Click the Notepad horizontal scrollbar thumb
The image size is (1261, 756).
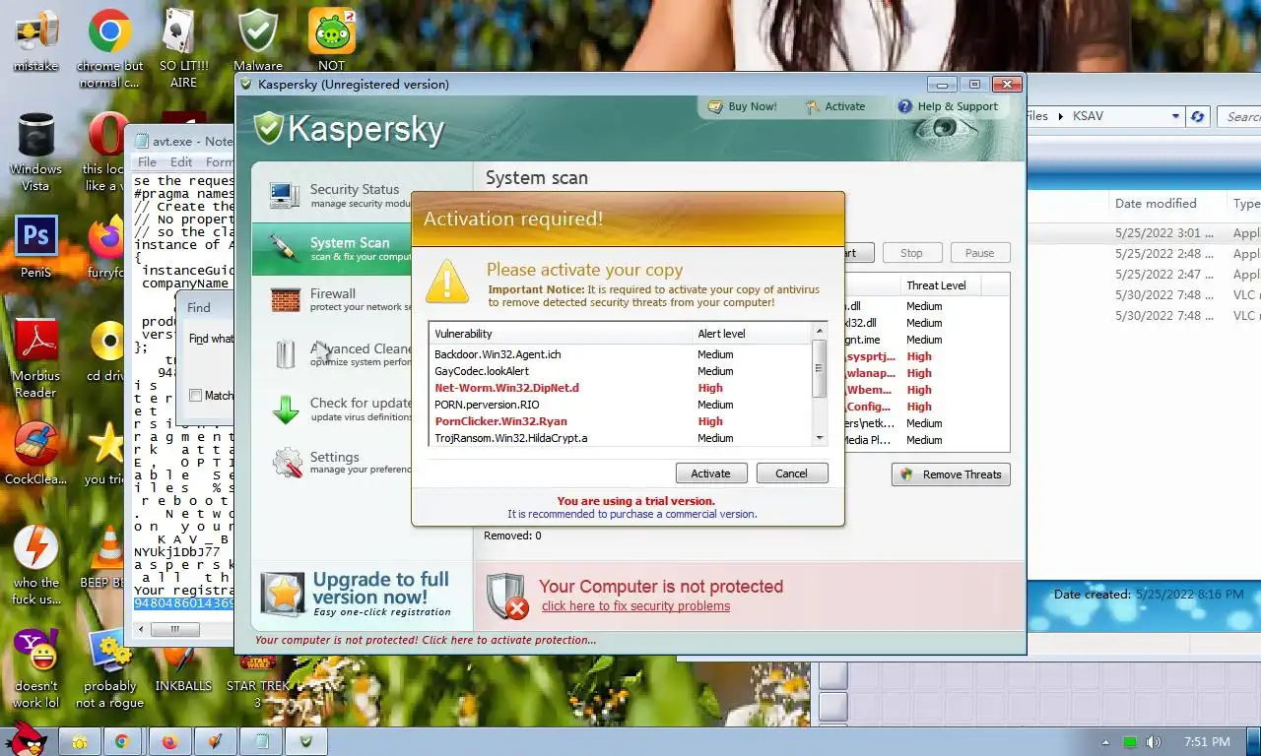(x=174, y=629)
